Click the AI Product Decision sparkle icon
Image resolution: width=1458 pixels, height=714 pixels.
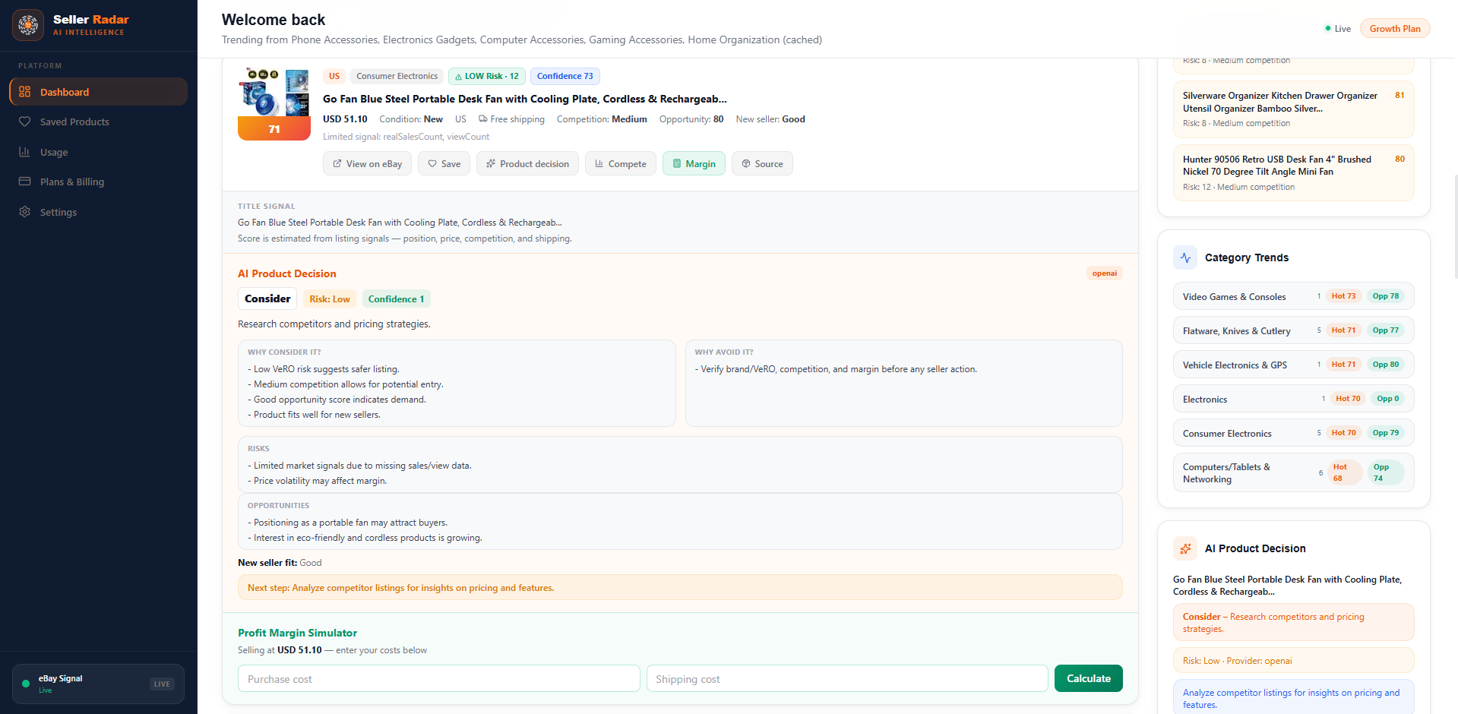[1185, 548]
